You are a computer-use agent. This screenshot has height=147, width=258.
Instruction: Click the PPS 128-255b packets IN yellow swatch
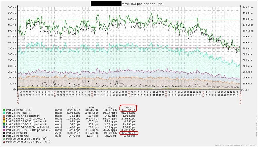pos(4,121)
